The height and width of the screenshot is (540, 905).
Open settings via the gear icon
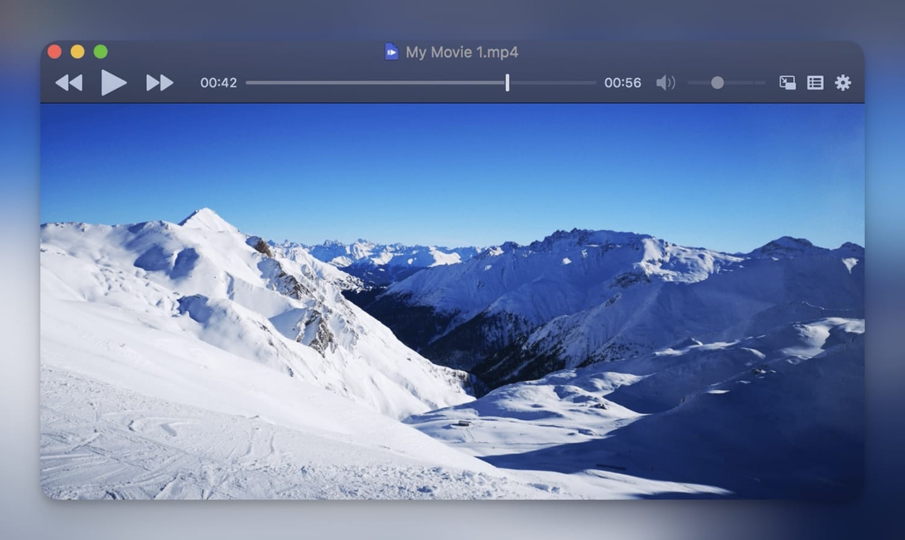point(843,83)
